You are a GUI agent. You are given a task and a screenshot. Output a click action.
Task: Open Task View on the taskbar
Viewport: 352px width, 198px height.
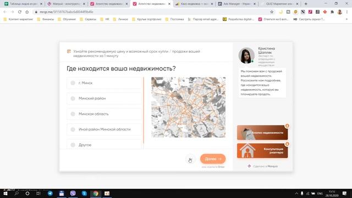38,193
